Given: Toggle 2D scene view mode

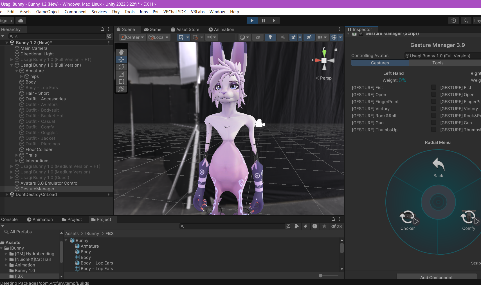Looking at the screenshot, I should [x=258, y=37].
